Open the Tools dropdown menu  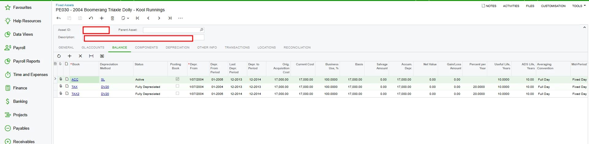[579, 6]
